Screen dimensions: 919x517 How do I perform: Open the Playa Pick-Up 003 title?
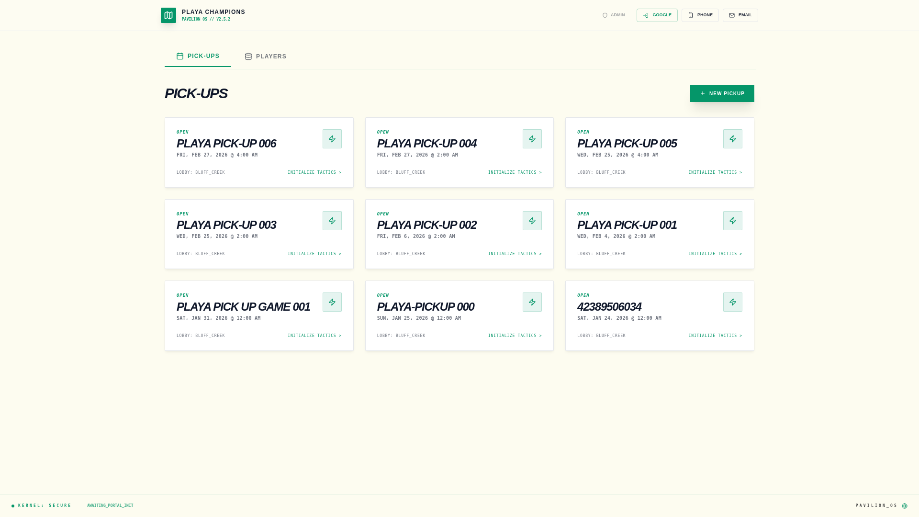(226, 225)
